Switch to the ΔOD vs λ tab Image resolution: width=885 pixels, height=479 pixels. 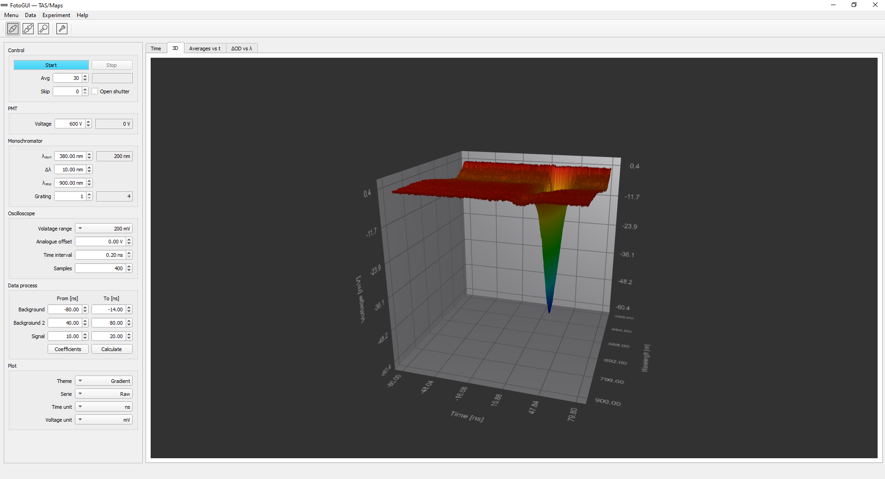pos(242,49)
